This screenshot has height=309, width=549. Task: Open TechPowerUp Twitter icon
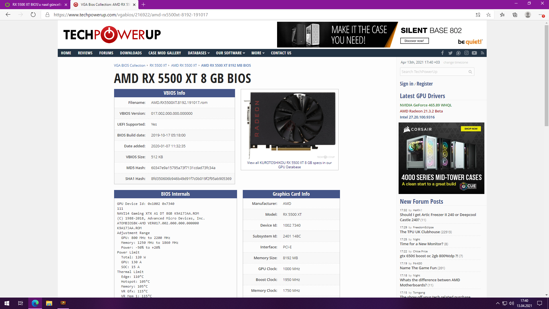(450, 53)
